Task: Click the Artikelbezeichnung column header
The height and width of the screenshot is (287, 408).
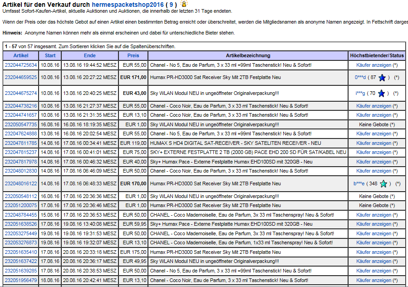Action: tap(248, 55)
